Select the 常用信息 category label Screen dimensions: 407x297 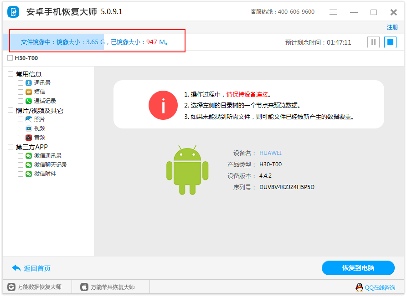pos(29,74)
